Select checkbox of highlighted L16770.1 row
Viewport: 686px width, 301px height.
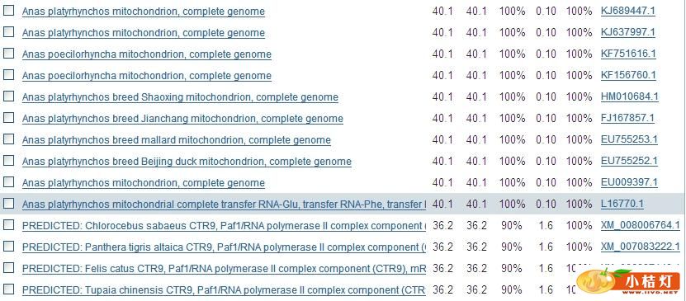pyautogui.click(x=9, y=203)
